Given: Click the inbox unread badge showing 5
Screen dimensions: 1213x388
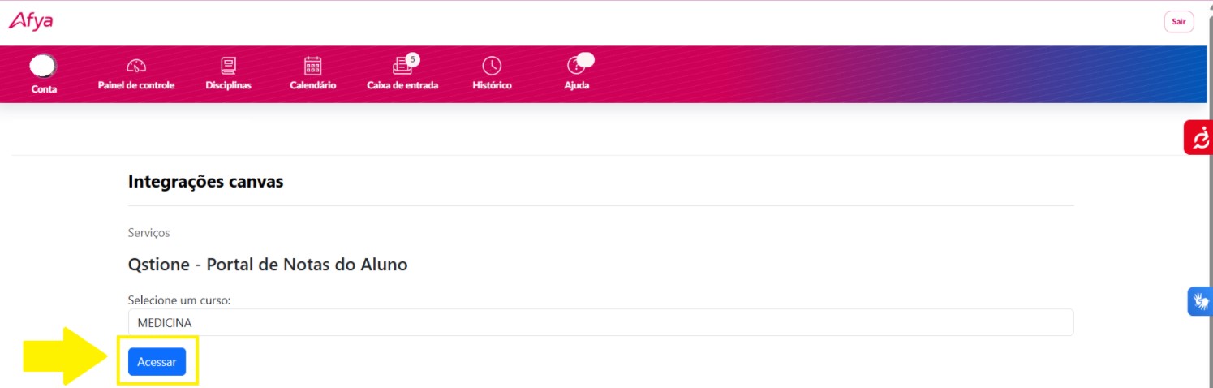Looking at the screenshot, I should (413, 59).
